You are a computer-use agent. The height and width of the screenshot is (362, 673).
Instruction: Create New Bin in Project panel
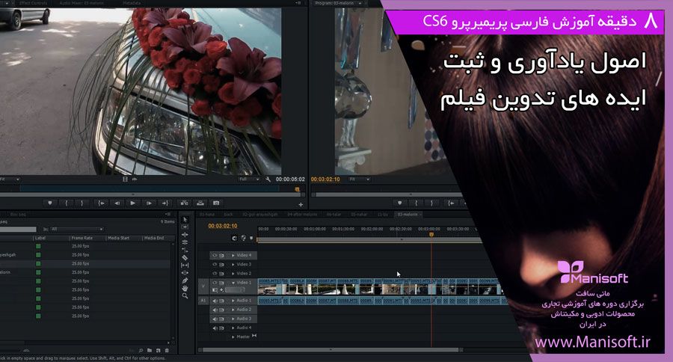point(150,350)
